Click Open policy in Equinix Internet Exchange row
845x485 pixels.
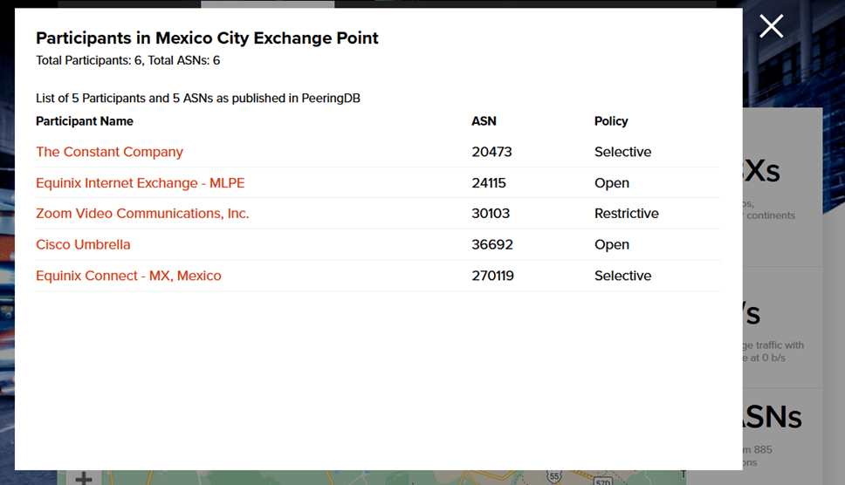click(x=612, y=183)
